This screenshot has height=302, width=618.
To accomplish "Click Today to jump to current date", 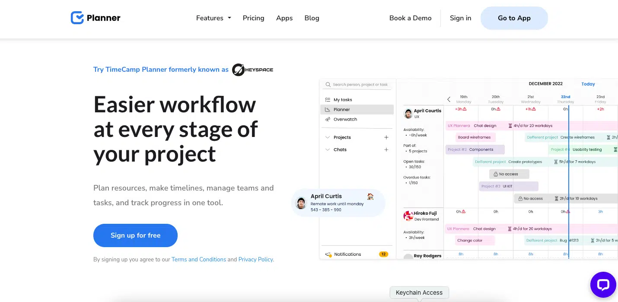I will [588, 84].
